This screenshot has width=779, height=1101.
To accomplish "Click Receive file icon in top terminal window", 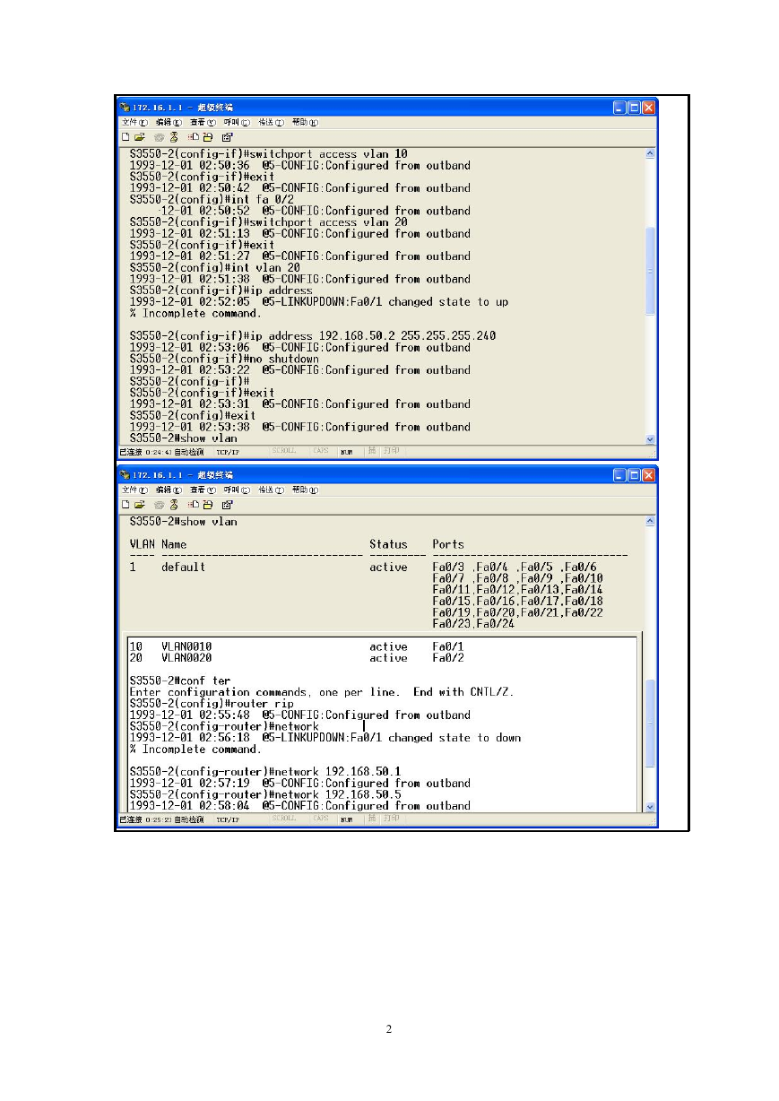I will [207, 137].
